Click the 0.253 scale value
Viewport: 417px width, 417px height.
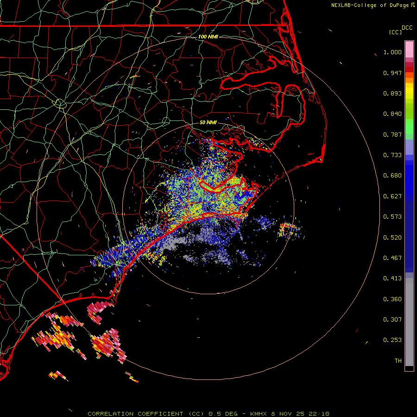392,340
